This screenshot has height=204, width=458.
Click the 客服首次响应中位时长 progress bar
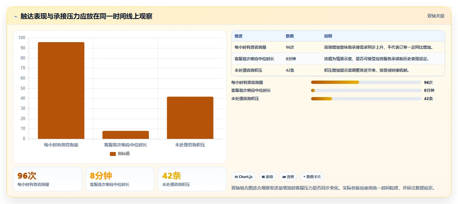366,90
